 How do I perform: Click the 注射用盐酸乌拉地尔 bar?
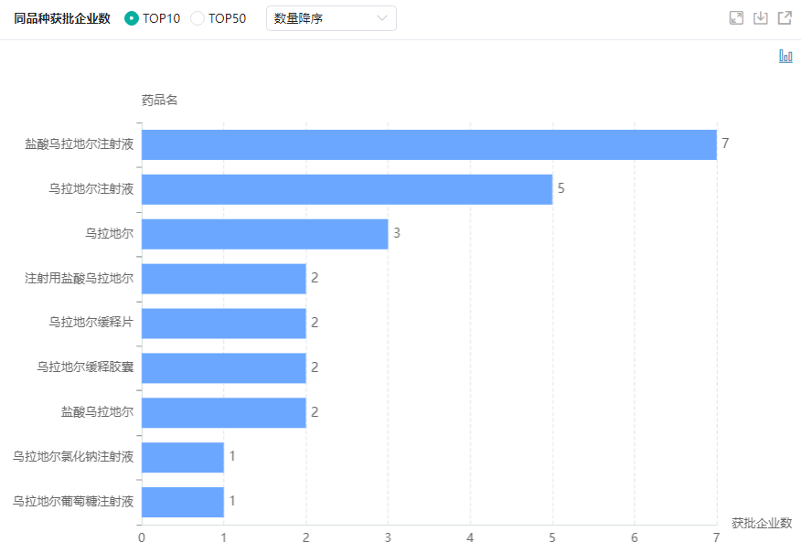(223, 279)
